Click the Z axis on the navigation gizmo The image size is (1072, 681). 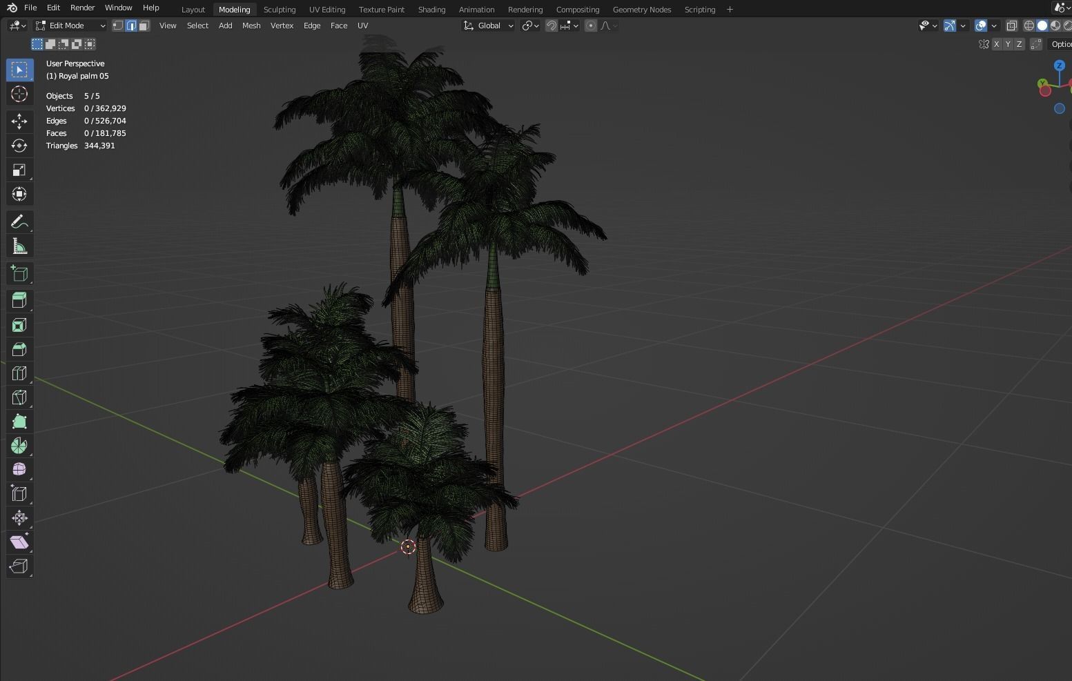(1059, 65)
